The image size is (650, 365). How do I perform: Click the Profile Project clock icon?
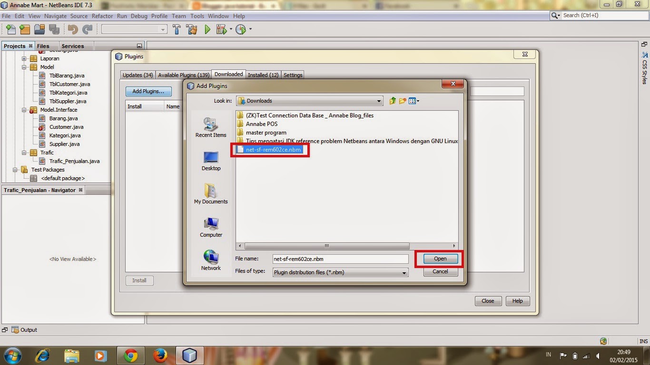pyautogui.click(x=241, y=29)
